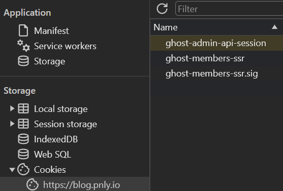Open the Manifest page icon

click(x=23, y=30)
